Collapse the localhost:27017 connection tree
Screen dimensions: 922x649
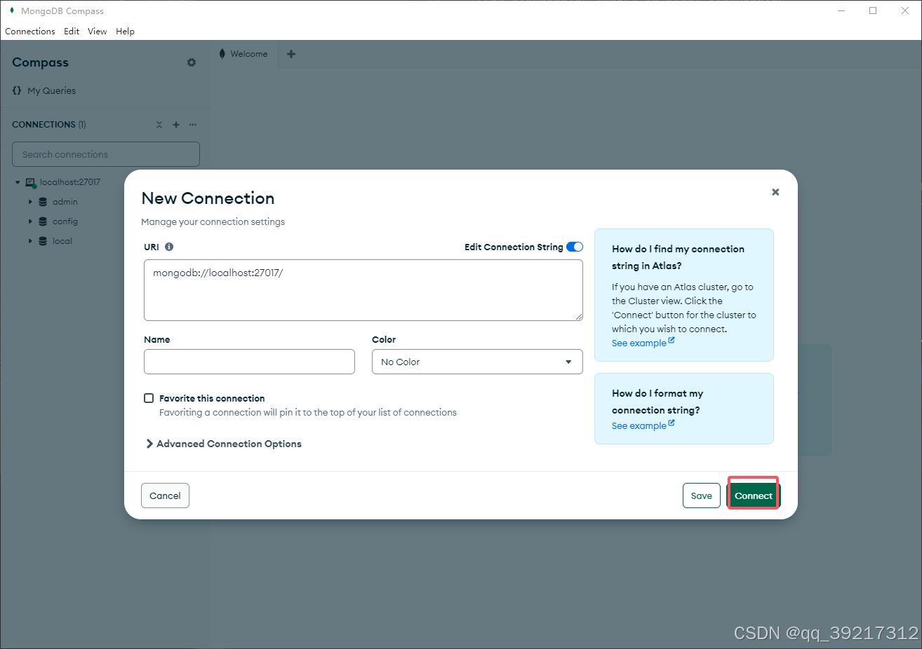[x=18, y=182]
